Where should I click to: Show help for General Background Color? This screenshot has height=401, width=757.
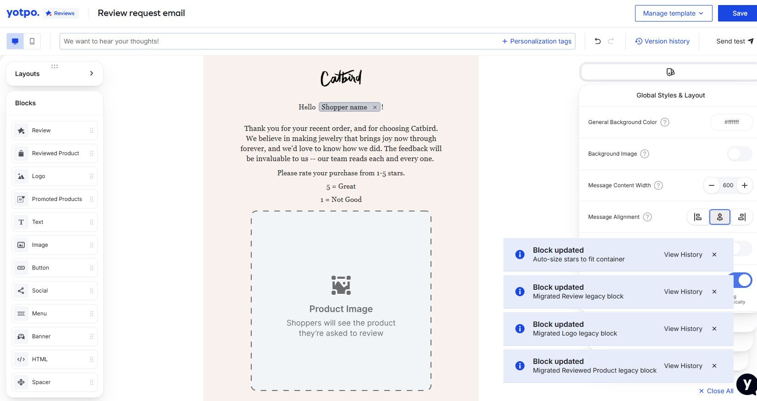click(x=665, y=122)
